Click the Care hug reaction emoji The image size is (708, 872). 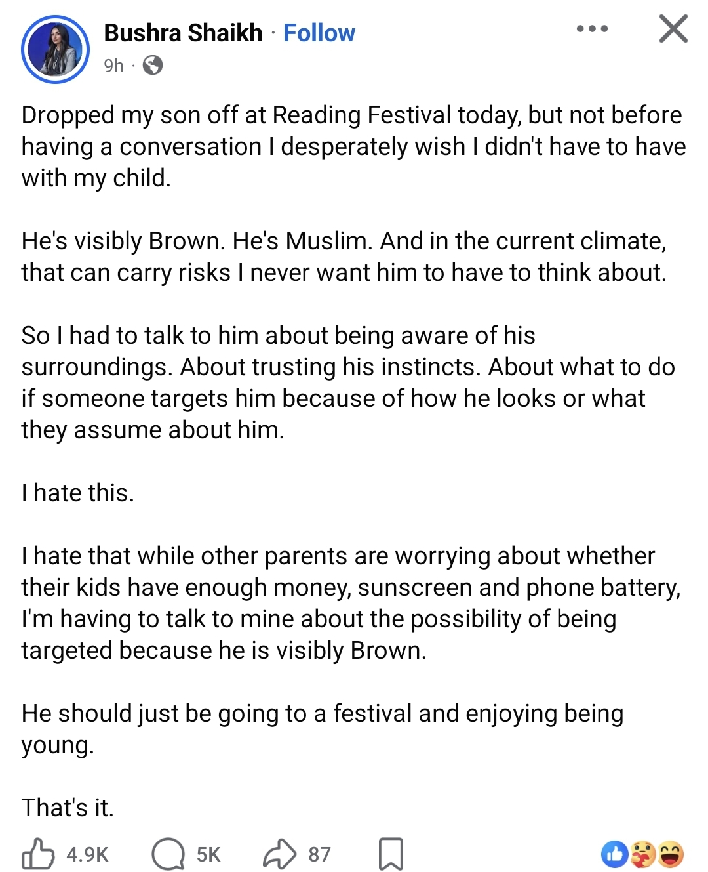click(x=643, y=854)
